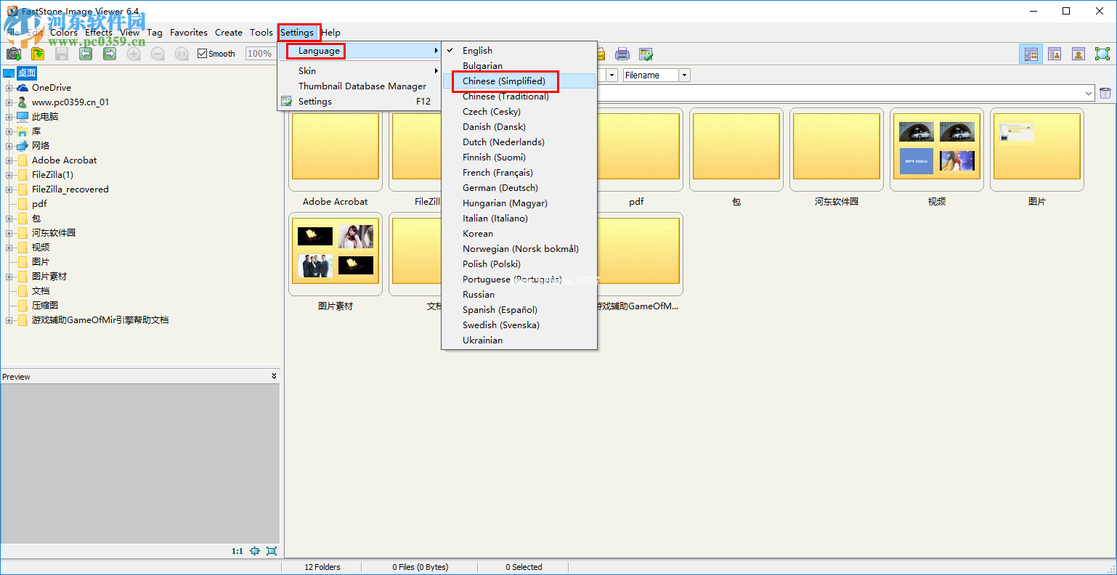Screen dimensions: 1117x575
Task: Choose Chinese (Simplified) language
Action: pyautogui.click(x=519, y=81)
